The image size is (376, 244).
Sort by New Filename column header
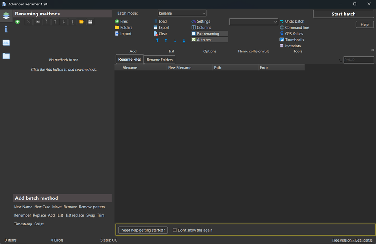(x=190, y=68)
